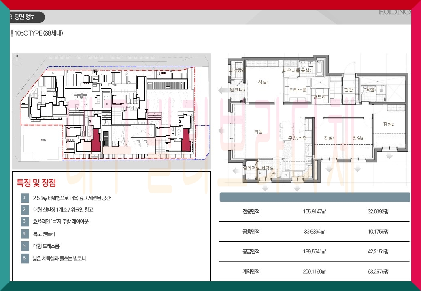Select '2.5Bay 타워형으로 더욱 깊고 세련된 공간' text
The width and height of the screenshot is (421, 291).
tap(72, 198)
